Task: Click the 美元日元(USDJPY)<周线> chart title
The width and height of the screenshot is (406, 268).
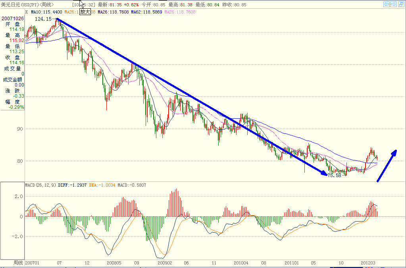Action: pyautogui.click(x=27, y=5)
